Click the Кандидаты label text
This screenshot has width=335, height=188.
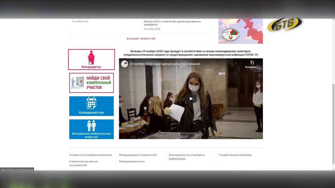pos(91,67)
